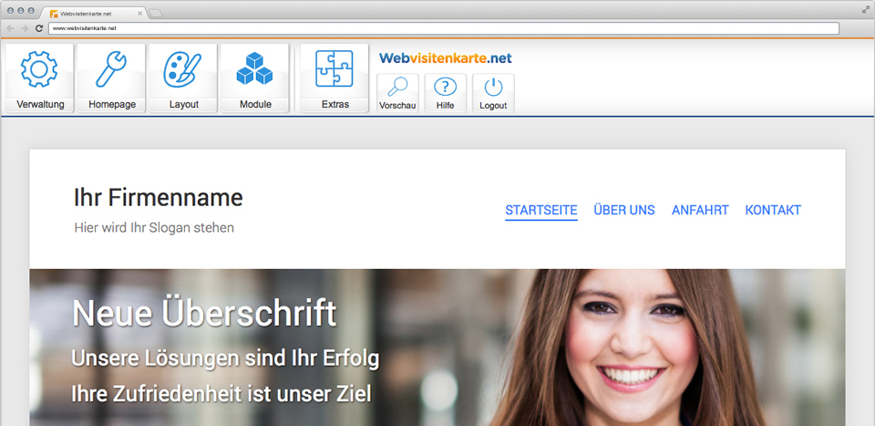Click 'Unsere Lösungen sind Ihr Erfolg' text
Viewport: 875px width, 426px height.
coord(225,358)
